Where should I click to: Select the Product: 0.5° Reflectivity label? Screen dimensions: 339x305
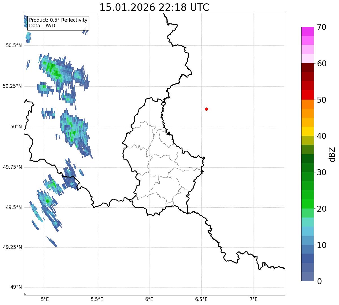tap(58, 20)
